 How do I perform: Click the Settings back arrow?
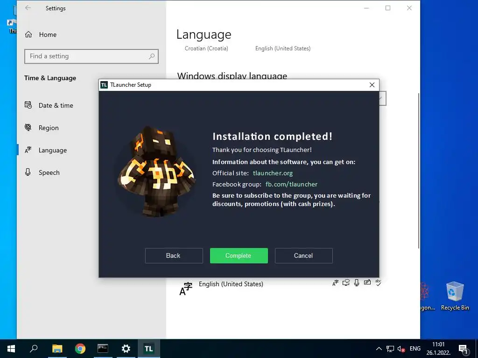28,8
